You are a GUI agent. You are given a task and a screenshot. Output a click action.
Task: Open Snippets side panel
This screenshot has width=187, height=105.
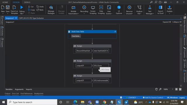[2, 42]
